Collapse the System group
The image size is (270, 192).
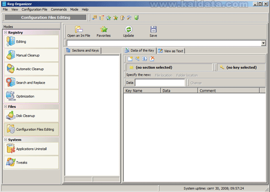(6, 140)
